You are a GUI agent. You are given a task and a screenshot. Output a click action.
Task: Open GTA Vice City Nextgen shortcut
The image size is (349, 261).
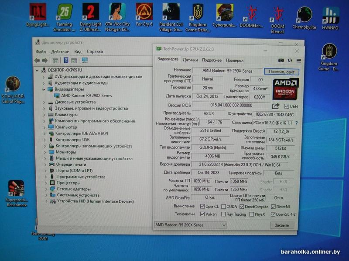pyautogui.click(x=117, y=17)
